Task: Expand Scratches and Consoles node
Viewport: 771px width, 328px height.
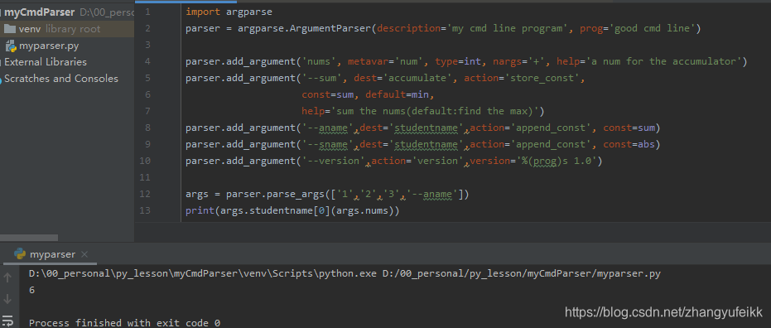Action: click(61, 79)
